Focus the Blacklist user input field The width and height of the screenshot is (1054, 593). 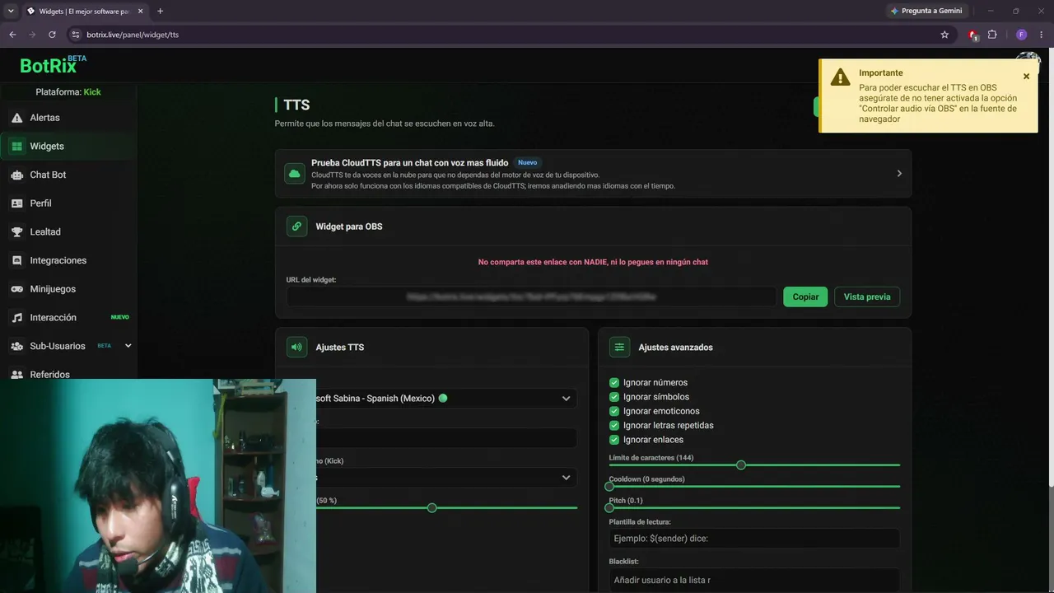[754, 580]
